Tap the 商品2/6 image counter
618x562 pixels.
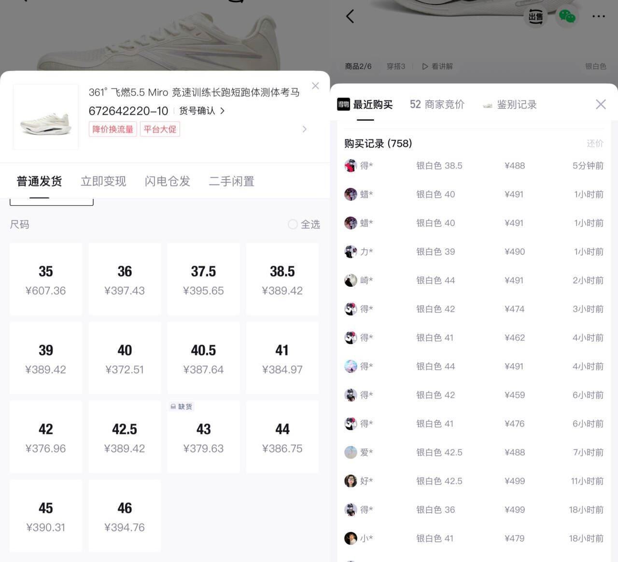[358, 66]
